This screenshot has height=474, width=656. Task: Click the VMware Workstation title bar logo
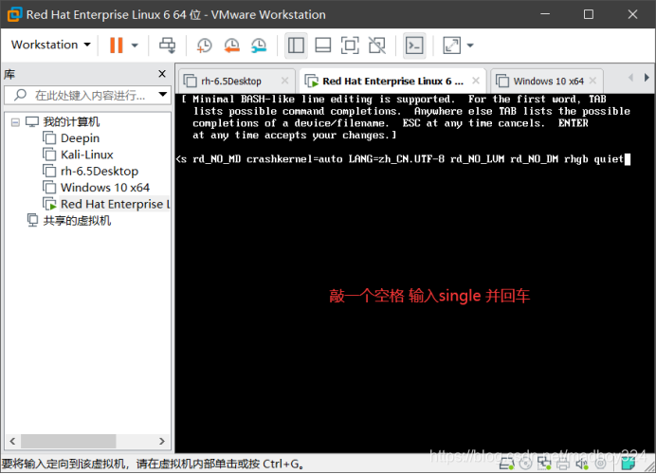click(14, 14)
